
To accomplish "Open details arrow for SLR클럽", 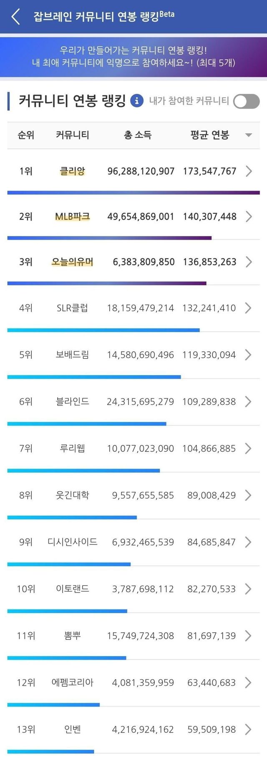I will (x=249, y=308).
